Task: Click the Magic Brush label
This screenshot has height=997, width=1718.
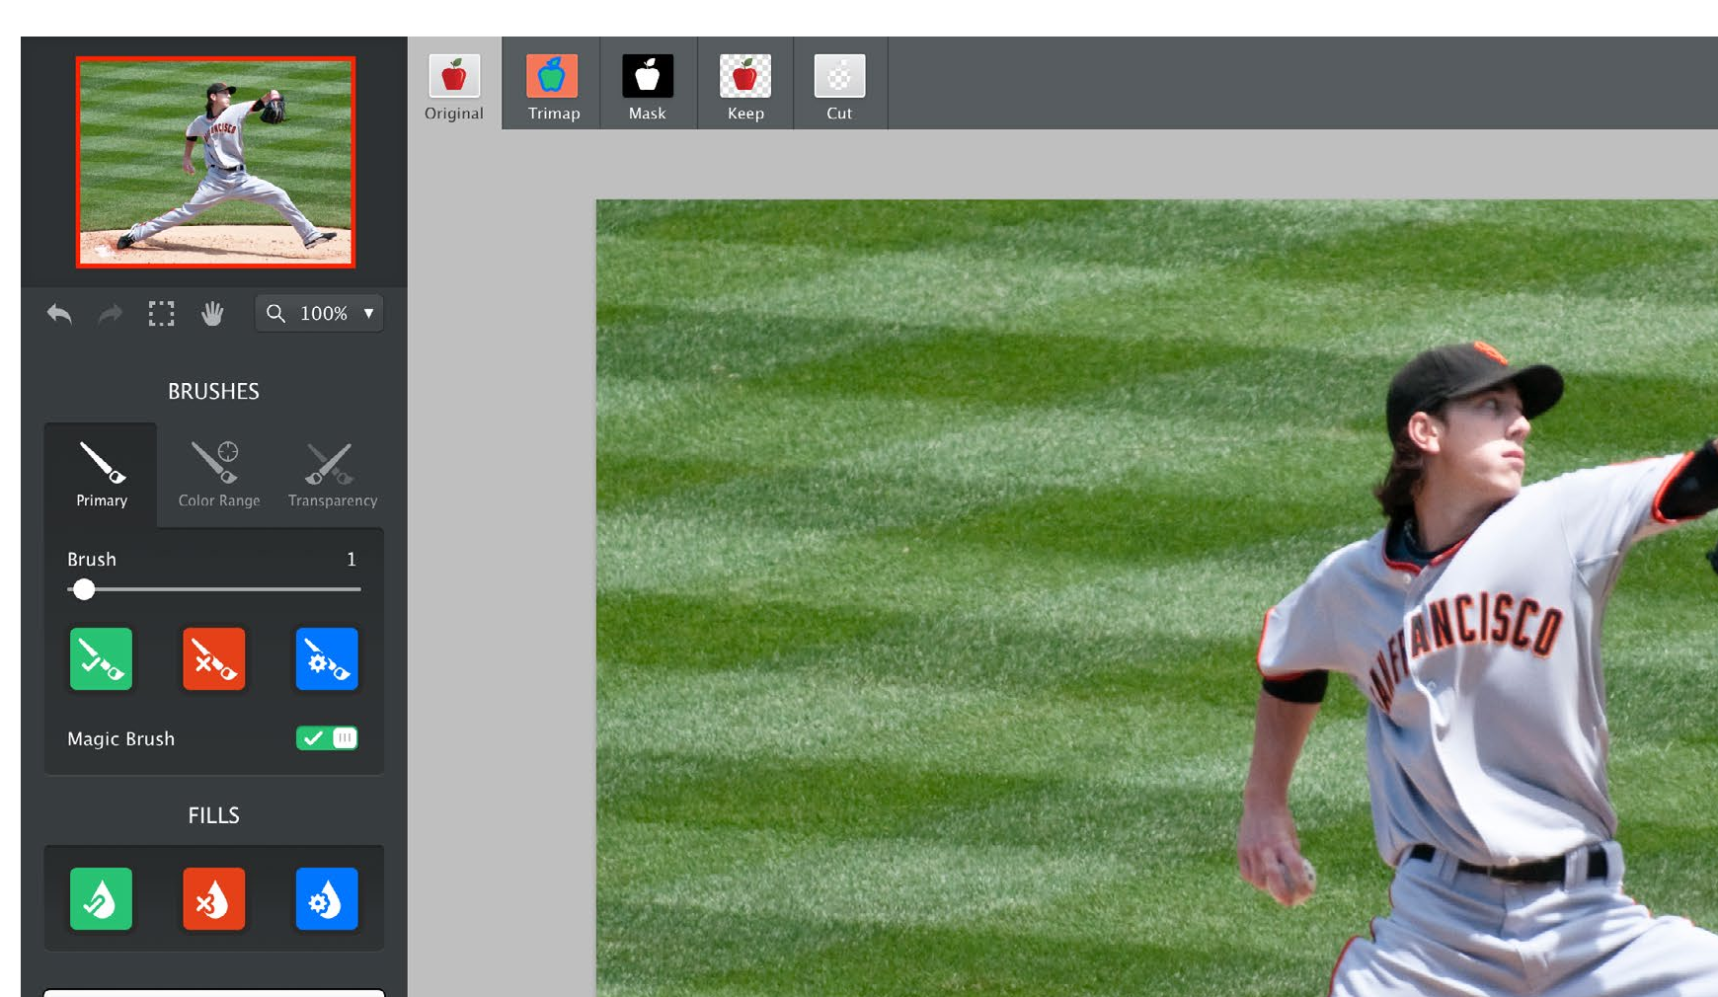Action: pos(120,738)
